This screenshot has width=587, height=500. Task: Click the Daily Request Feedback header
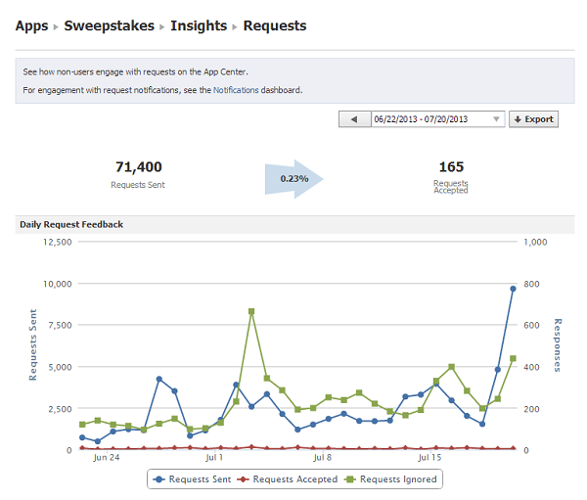point(71,224)
